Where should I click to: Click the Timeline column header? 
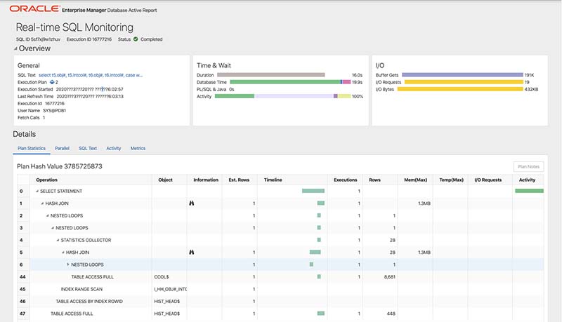pyautogui.click(x=273, y=180)
